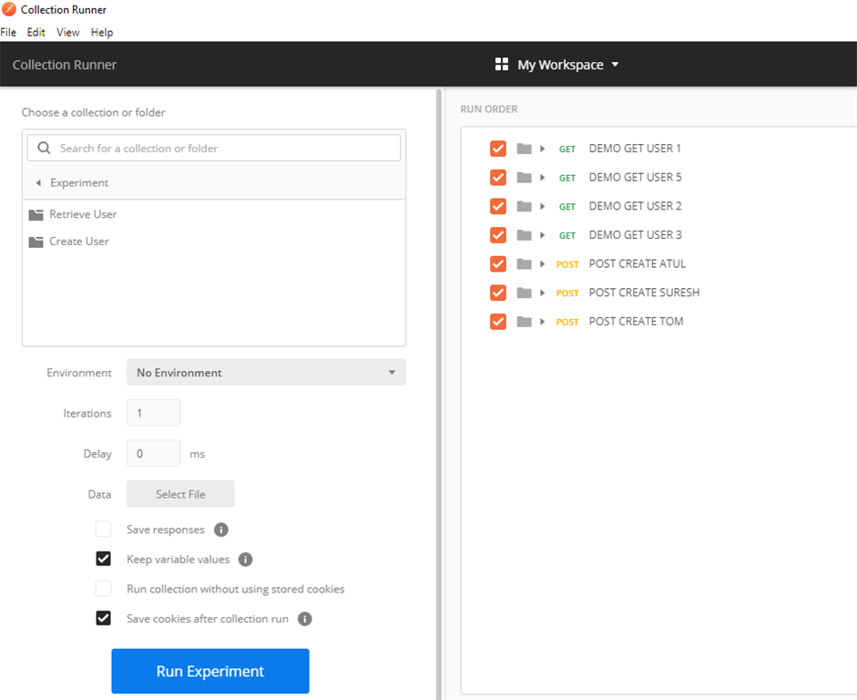Uncheck Keep variable values
857x700 pixels.
[x=104, y=559]
